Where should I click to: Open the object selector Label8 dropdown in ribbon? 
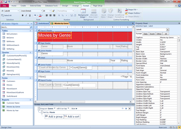(x=18, y=11)
